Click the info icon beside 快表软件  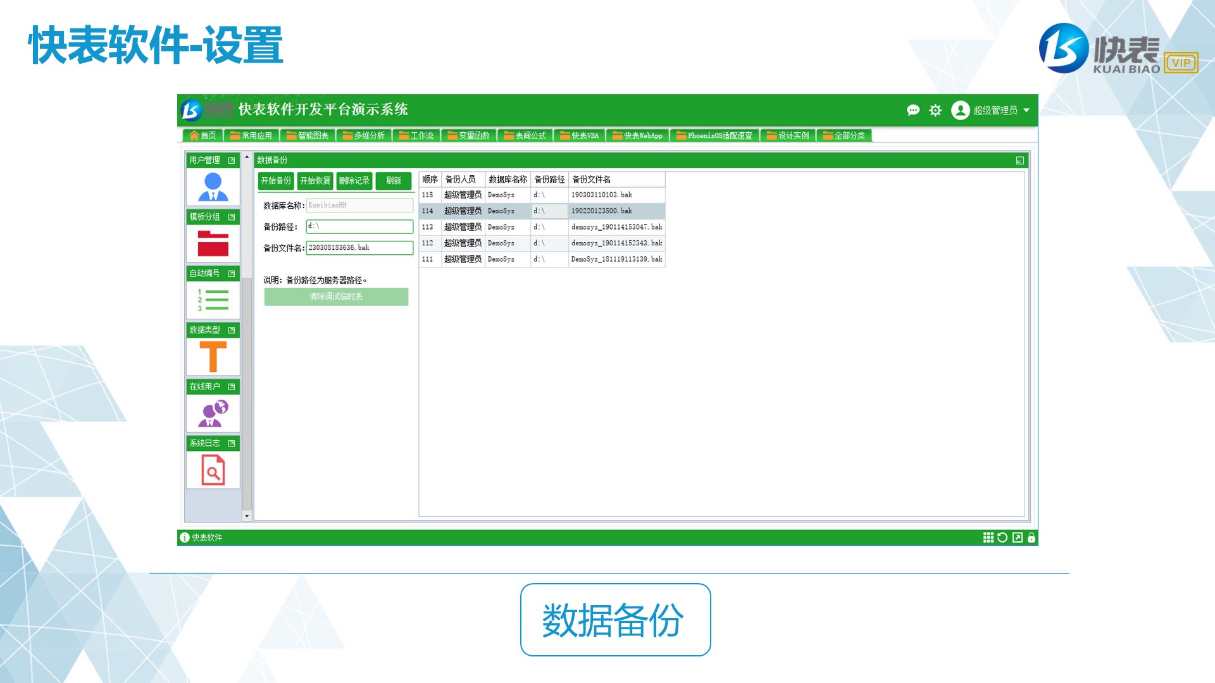coord(185,538)
